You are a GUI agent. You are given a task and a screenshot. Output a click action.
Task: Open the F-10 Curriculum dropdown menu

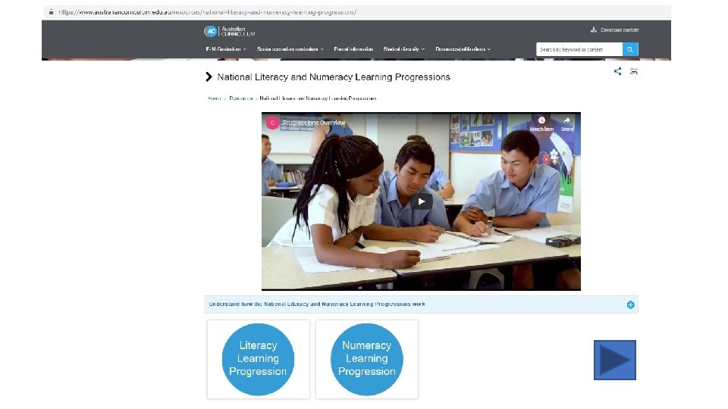(226, 49)
